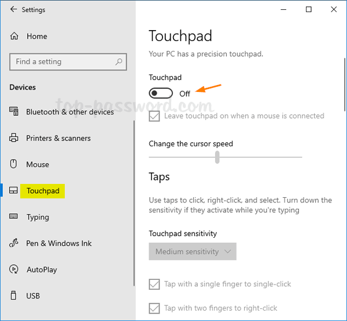Click the Pen & Windows Ink icon
Screen dimensions: 347x321
tap(14, 243)
